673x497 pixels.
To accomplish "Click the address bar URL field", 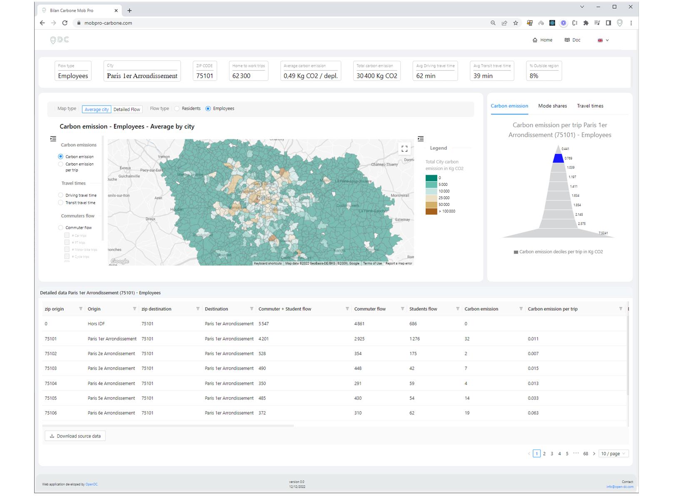I will pyautogui.click(x=279, y=23).
